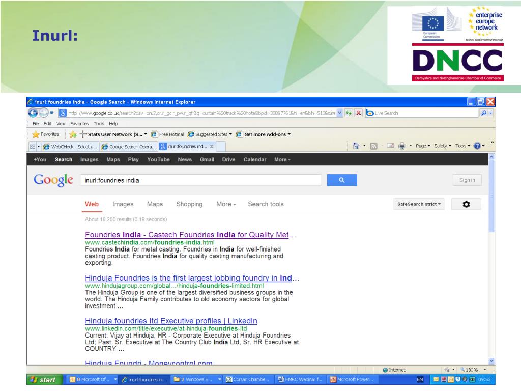Switch to the Google Search Opera... tab
Image resolution: width=521 pixels, height=391 pixels.
(x=129, y=146)
